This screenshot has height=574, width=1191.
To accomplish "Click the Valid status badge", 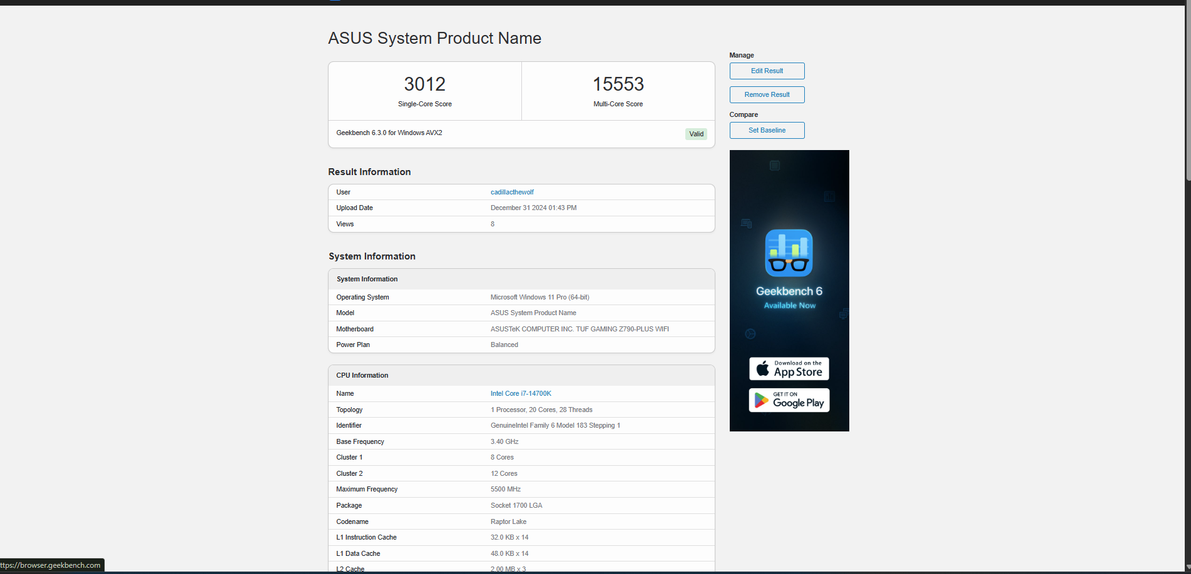I will click(696, 134).
